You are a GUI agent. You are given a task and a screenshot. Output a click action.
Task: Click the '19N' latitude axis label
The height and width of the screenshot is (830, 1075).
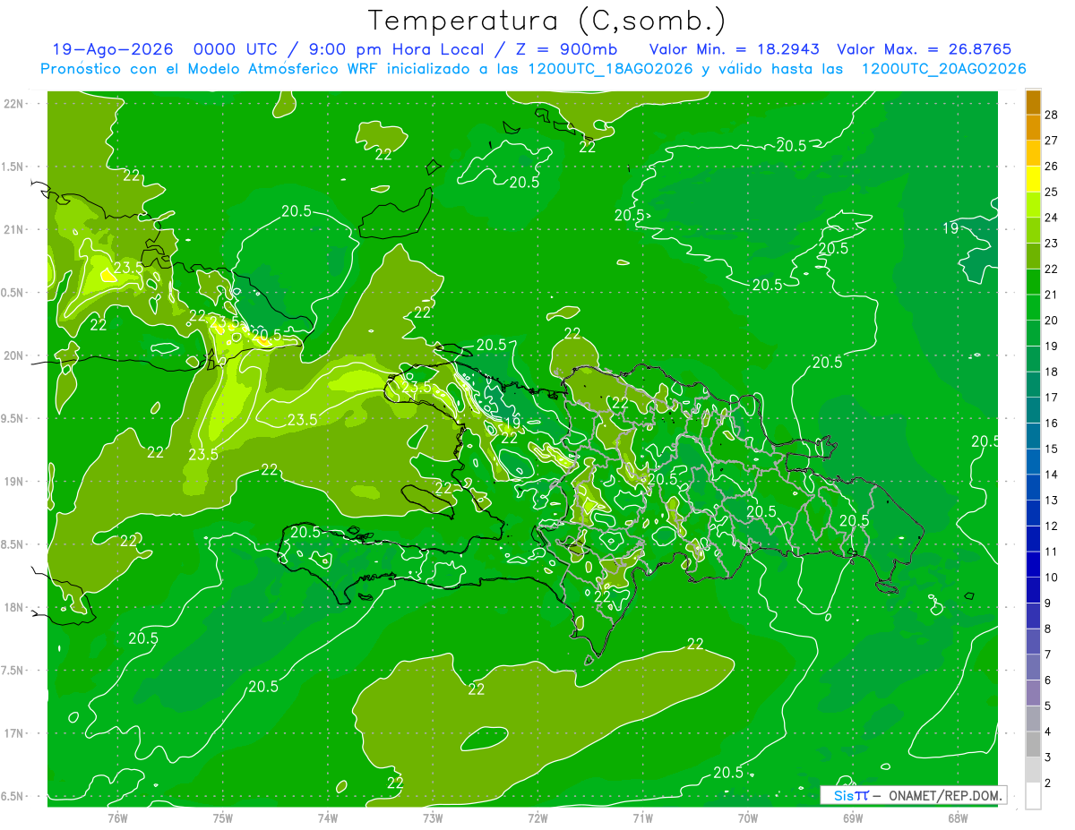coord(13,482)
